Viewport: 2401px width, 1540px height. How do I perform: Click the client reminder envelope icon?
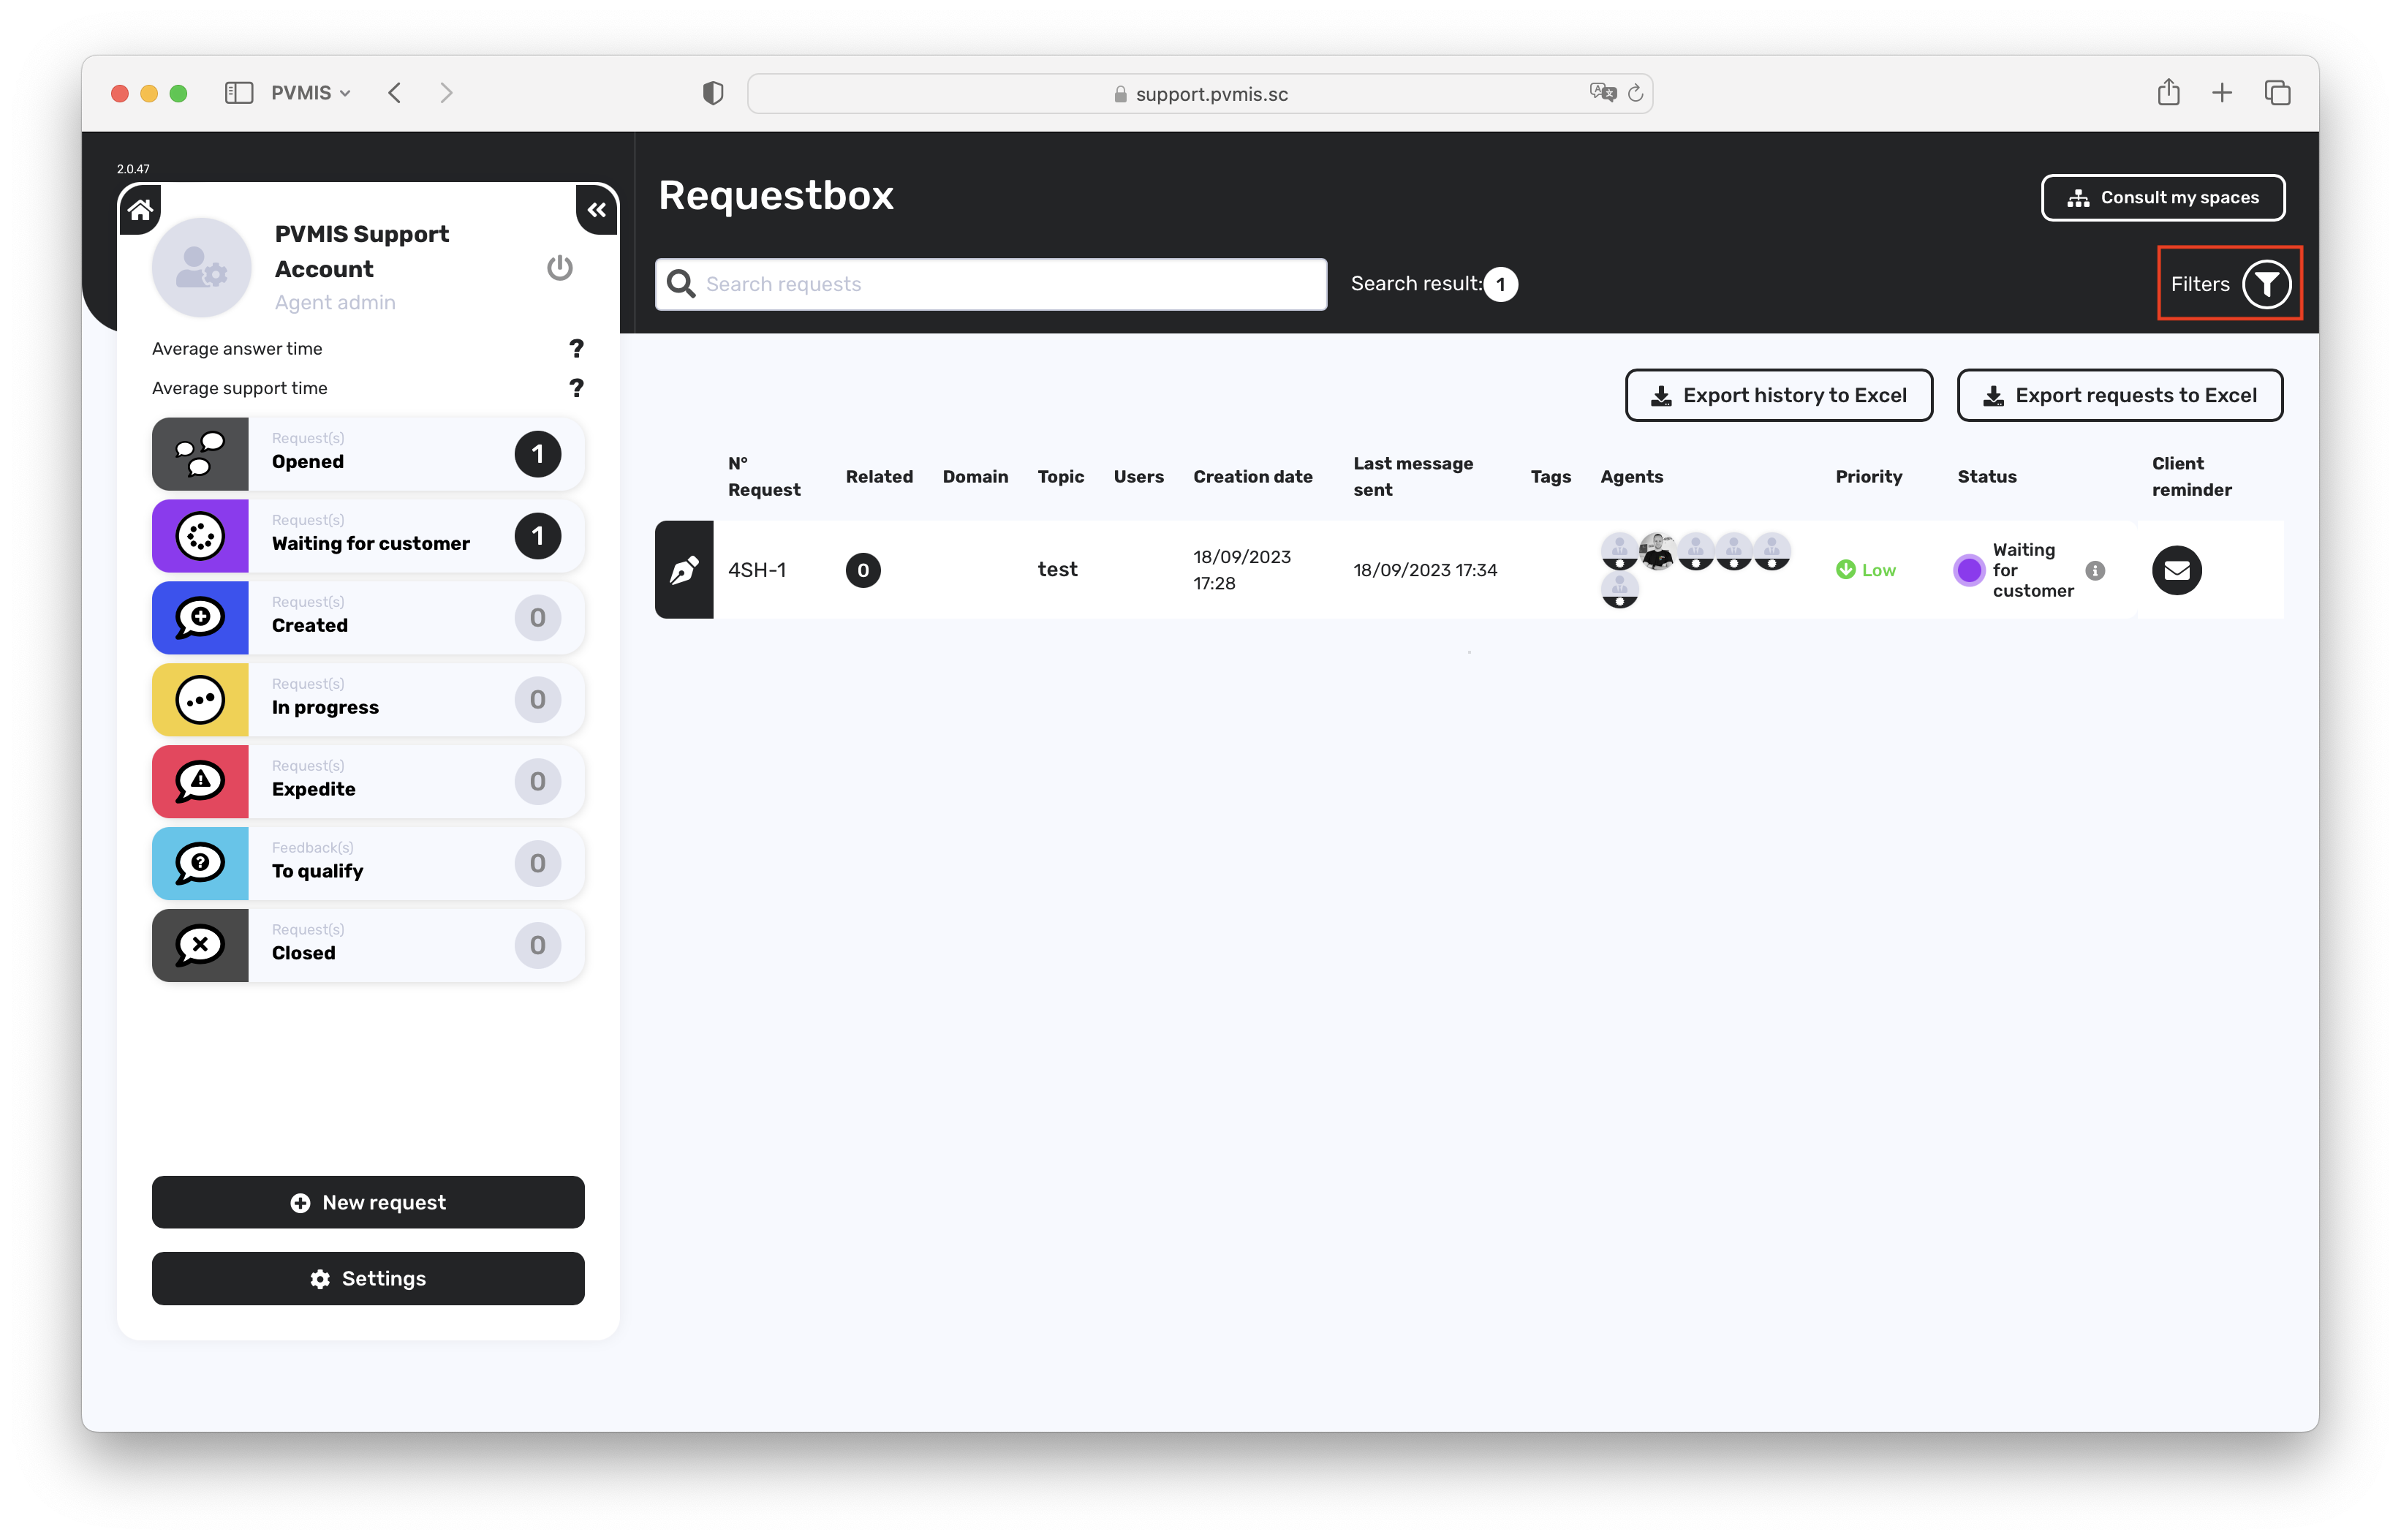pos(2176,570)
